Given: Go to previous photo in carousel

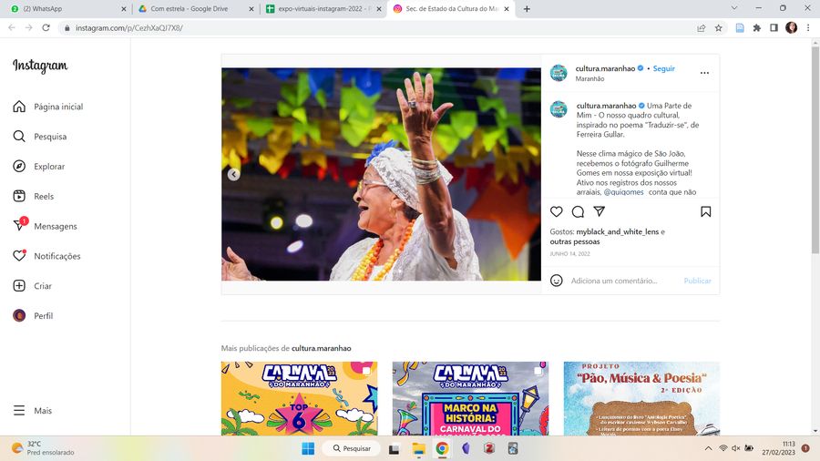Looking at the screenshot, I should 233,174.
